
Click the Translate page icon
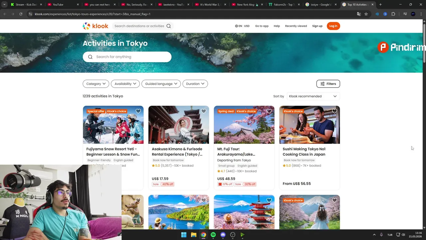[x=359, y=14]
